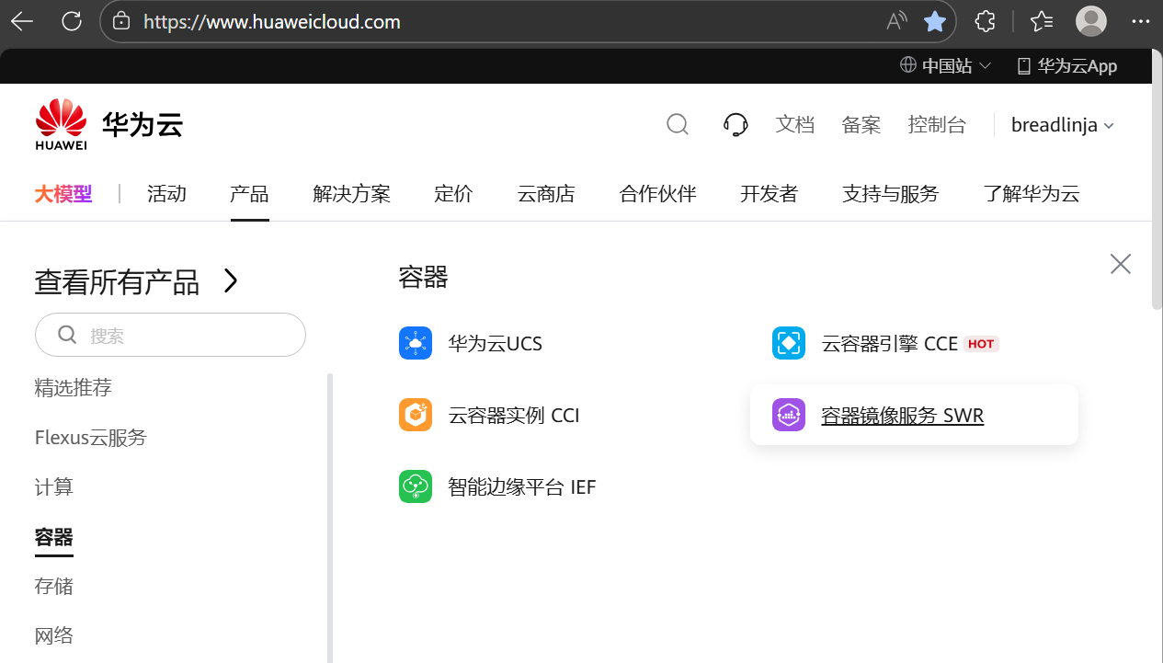Click the 华为云 brand text

pyautogui.click(x=143, y=124)
